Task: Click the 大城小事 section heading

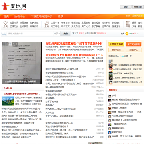Action: pos(8,88)
